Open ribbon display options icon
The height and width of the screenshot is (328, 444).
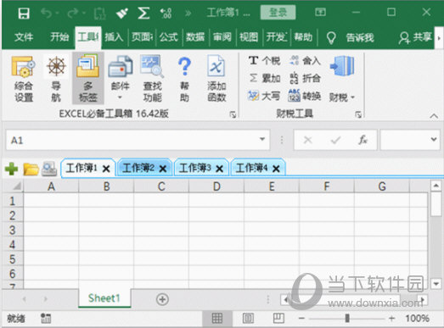point(320,12)
